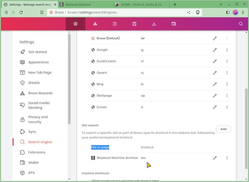Click the 'Inactive shortcuts' heading
The image size is (249, 182).
coord(96,173)
